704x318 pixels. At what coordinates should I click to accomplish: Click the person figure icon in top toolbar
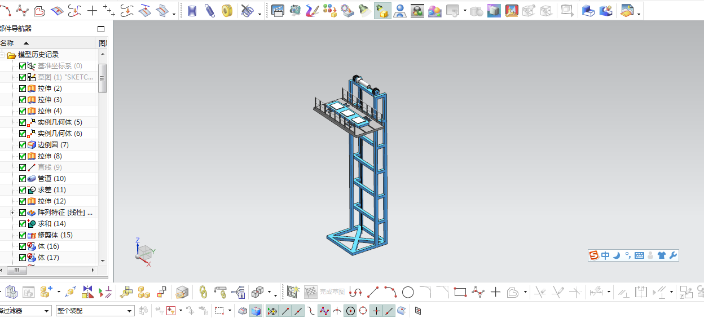pyautogui.click(x=400, y=10)
